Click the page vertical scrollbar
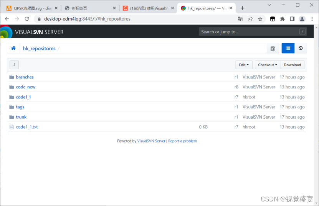Viewport: 319px width, 206px height. 316,115
